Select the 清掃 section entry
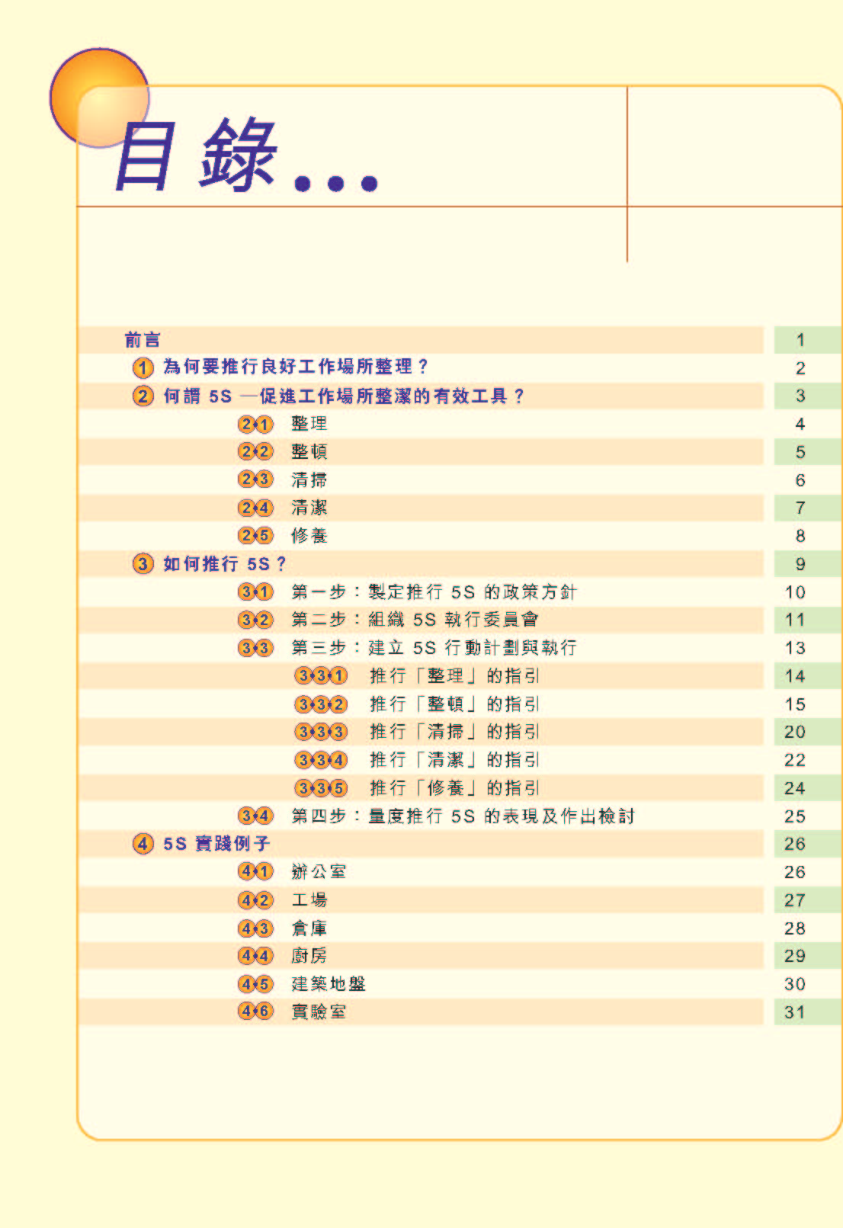This screenshot has width=843, height=1228. coord(309,480)
